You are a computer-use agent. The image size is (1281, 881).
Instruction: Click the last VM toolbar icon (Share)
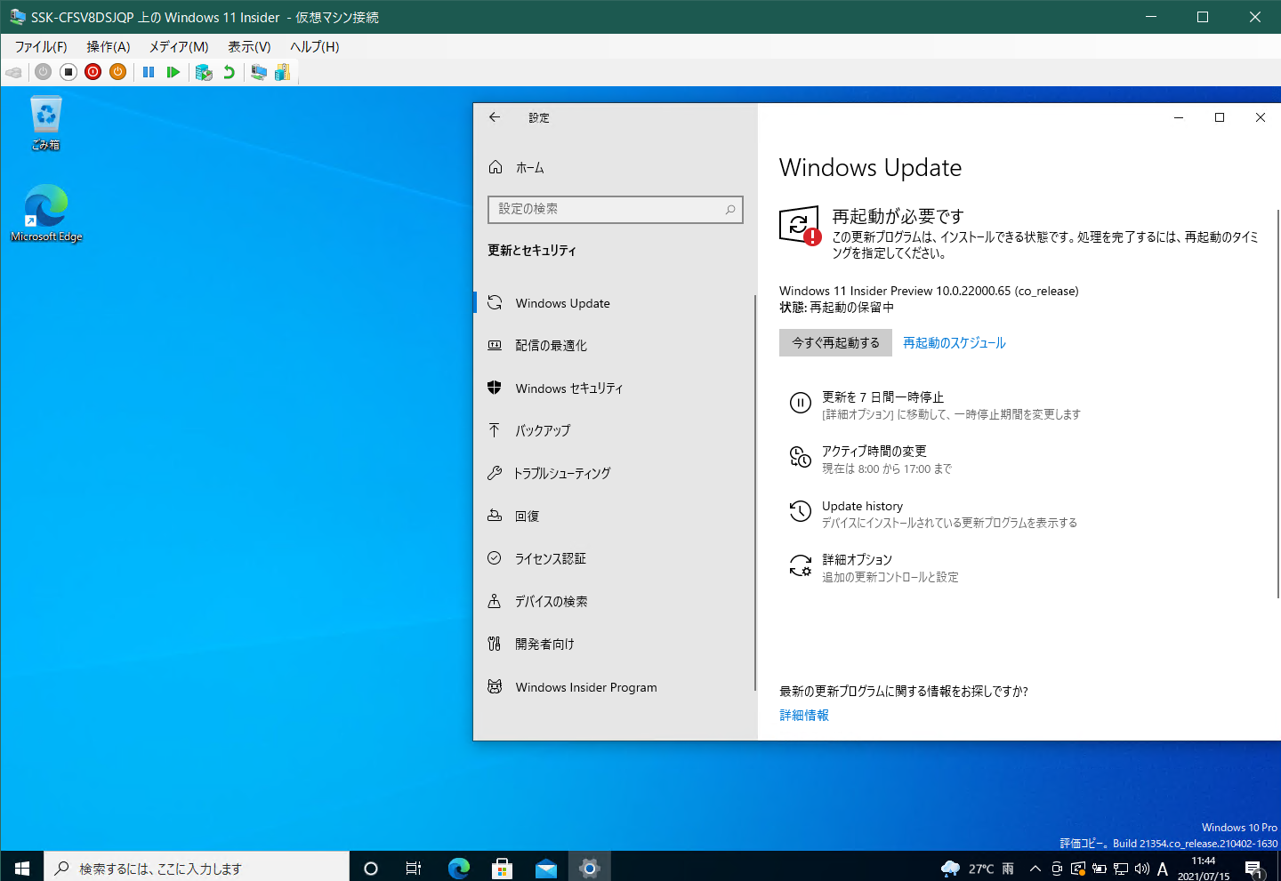(x=282, y=72)
